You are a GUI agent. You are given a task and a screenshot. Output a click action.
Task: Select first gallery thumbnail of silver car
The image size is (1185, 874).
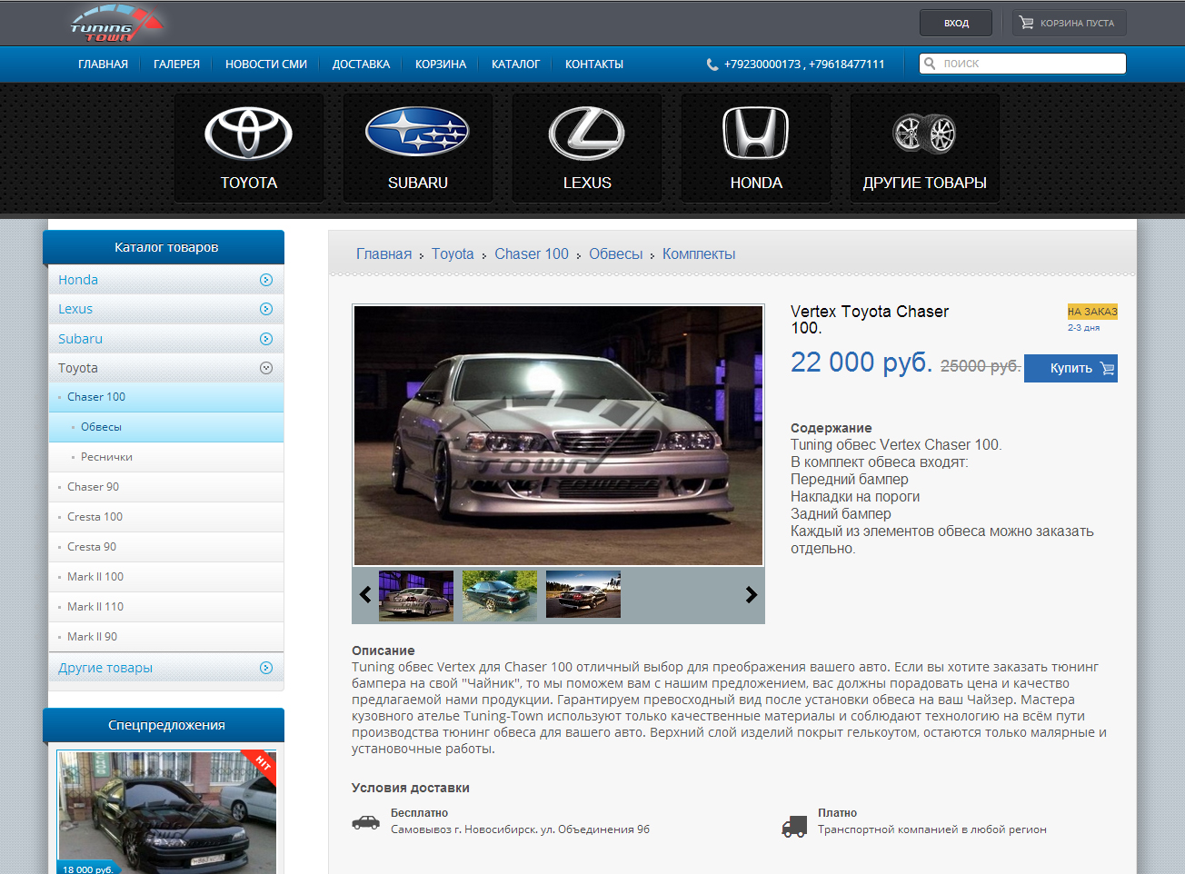(416, 595)
